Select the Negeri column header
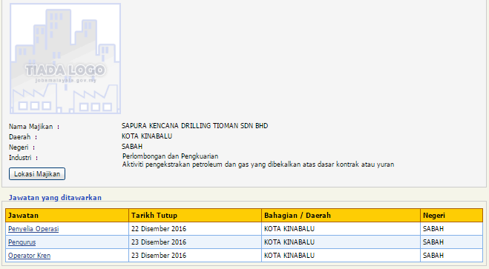 [452, 216]
